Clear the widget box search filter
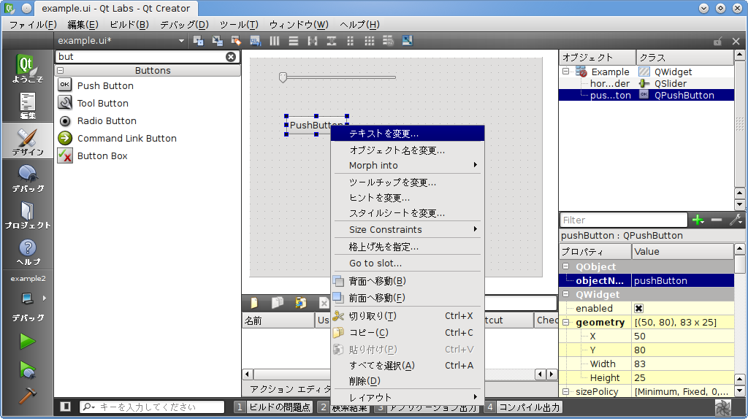The width and height of the screenshot is (748, 419). (231, 56)
